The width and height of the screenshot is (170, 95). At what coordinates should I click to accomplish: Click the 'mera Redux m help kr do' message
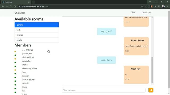[x=136, y=46]
